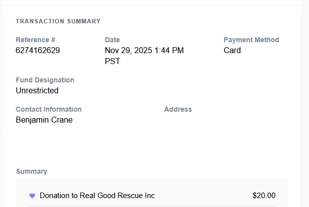Click the Address label
The image size is (309, 207).
[x=178, y=109]
